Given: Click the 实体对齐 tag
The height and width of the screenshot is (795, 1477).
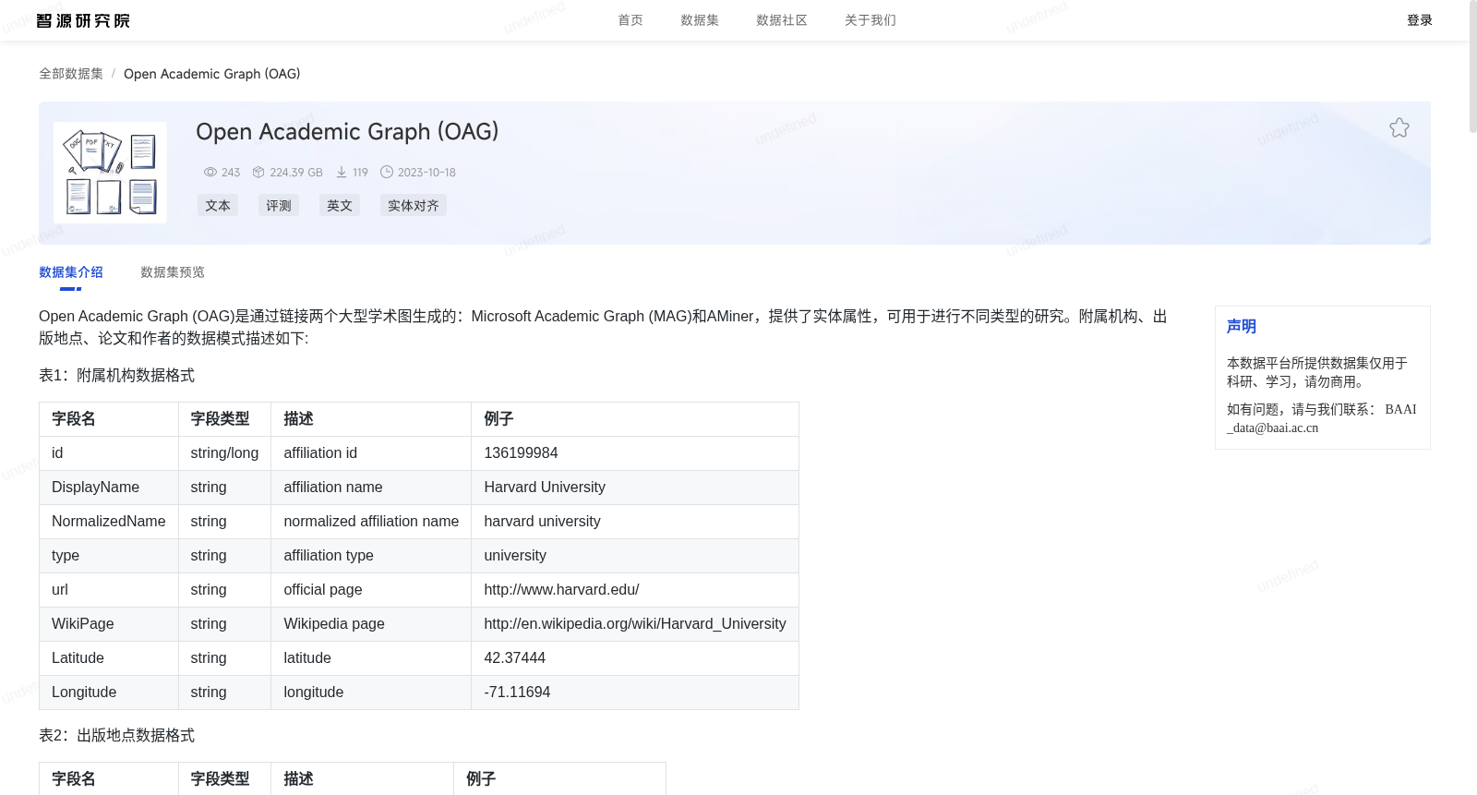Looking at the screenshot, I should click(x=414, y=205).
